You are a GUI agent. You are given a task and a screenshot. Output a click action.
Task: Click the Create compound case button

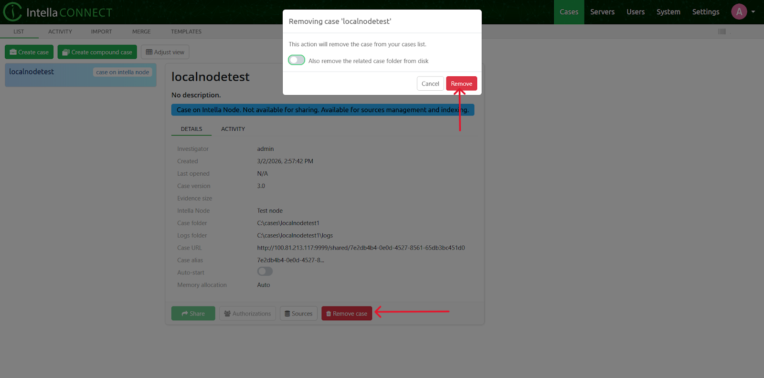point(97,52)
